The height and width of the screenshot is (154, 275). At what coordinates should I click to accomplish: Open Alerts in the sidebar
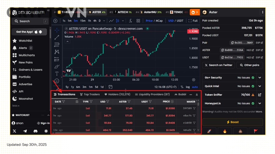pyautogui.click(x=22, y=48)
